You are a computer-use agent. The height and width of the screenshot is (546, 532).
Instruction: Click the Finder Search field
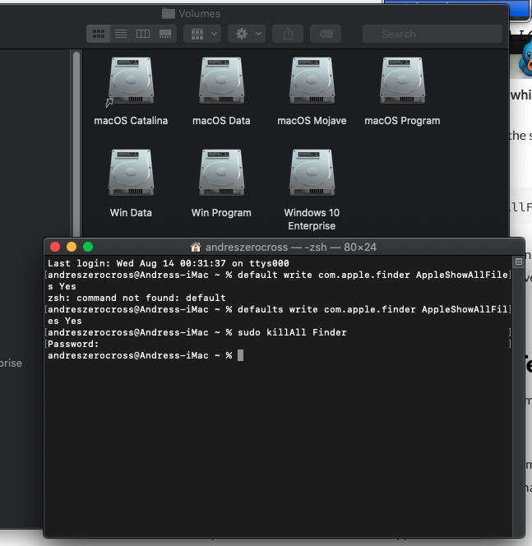(432, 34)
